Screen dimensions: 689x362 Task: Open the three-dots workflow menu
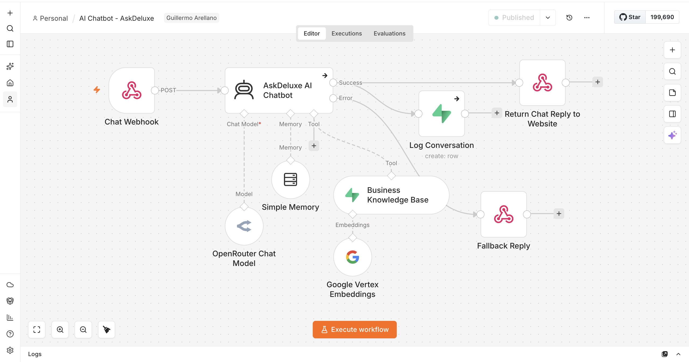coord(587,18)
